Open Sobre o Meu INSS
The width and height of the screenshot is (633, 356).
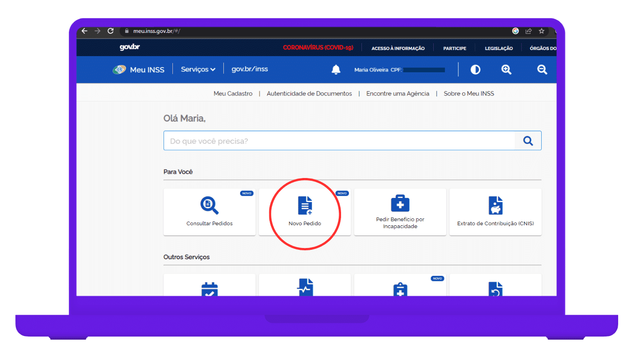tap(469, 94)
